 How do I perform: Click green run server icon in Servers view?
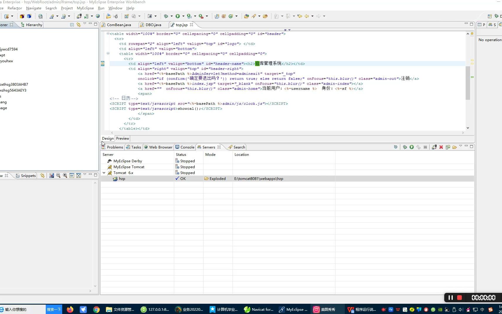pos(412,147)
